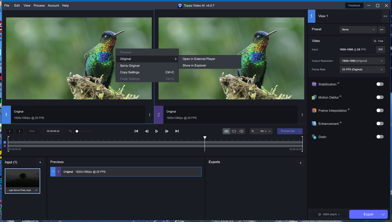
Task: Select split comparison view mode
Action: (242, 131)
